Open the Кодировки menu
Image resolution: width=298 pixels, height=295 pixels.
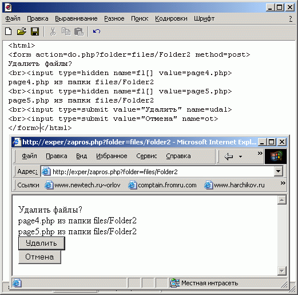click(x=171, y=18)
